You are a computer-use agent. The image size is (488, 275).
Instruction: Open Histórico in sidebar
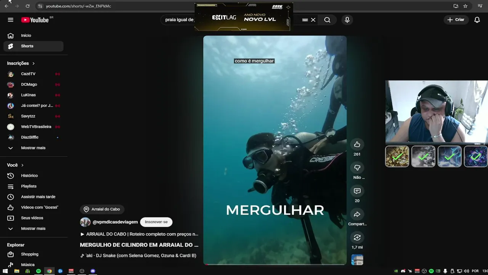(34, 176)
